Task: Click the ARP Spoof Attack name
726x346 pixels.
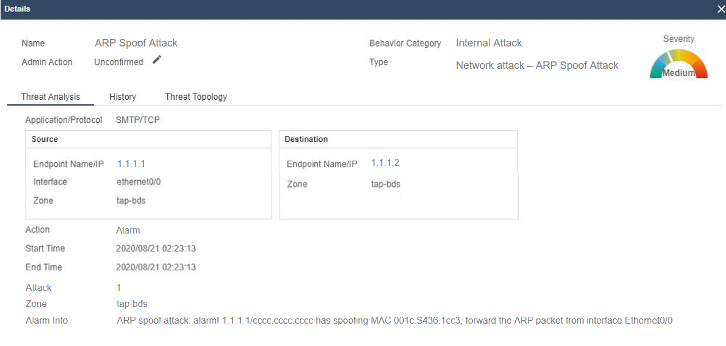Action: (136, 43)
